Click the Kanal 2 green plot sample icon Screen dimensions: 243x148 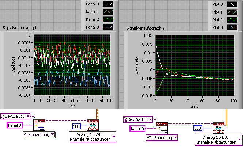click(108, 19)
